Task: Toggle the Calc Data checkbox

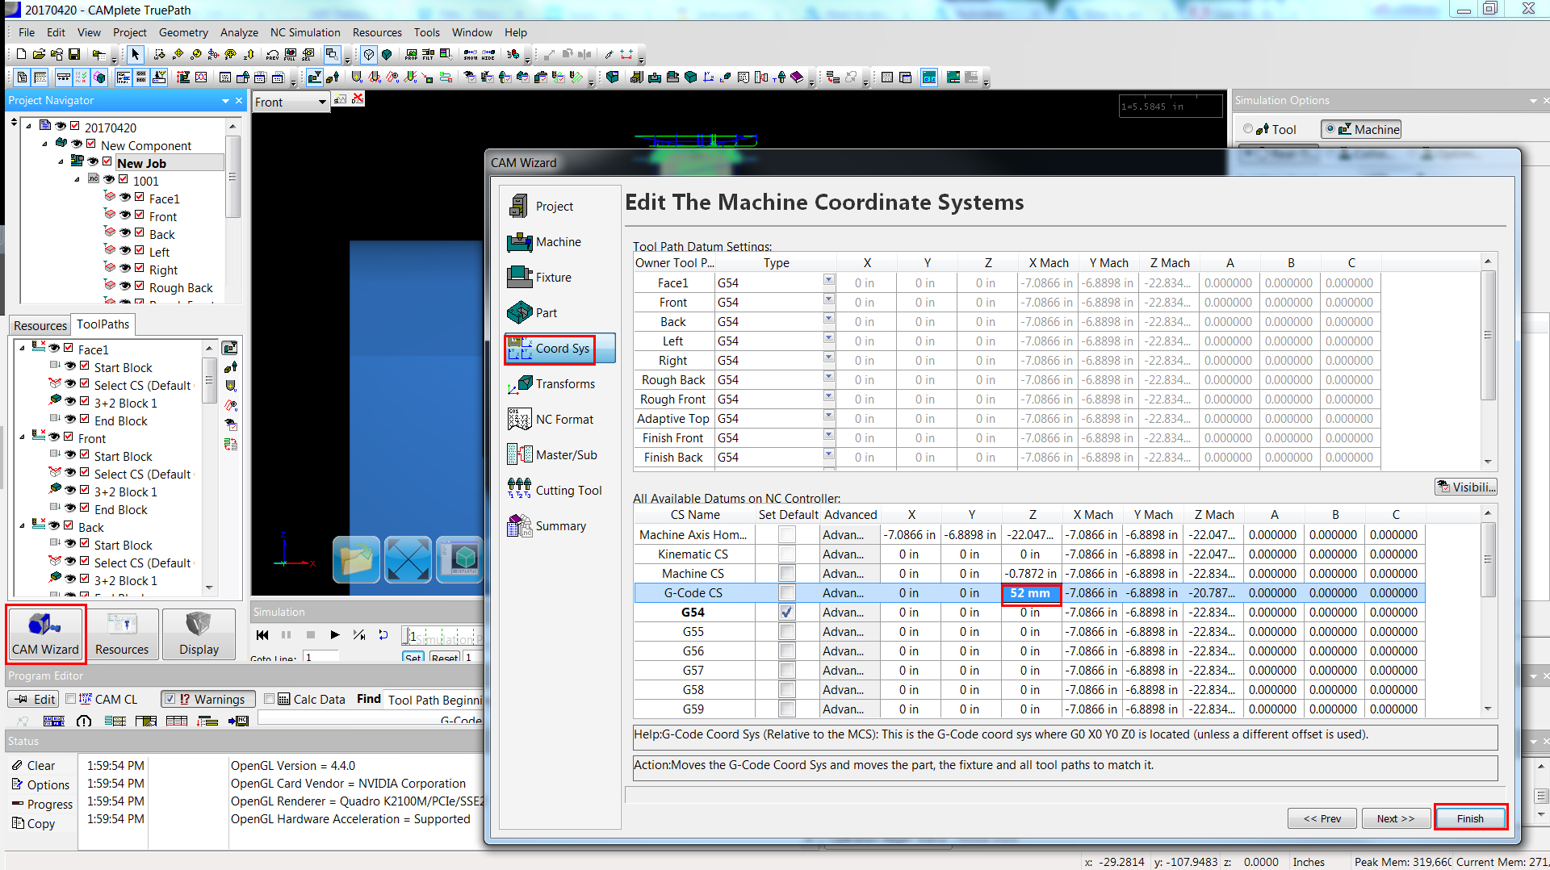Action: click(x=270, y=699)
